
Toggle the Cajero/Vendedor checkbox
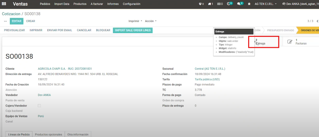tap(39, 106)
